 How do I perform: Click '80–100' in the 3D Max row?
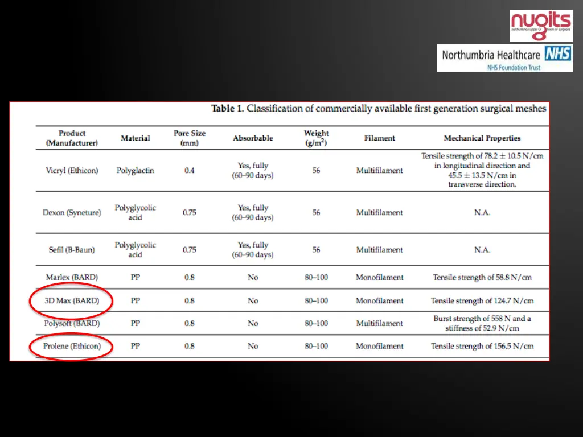(x=316, y=300)
